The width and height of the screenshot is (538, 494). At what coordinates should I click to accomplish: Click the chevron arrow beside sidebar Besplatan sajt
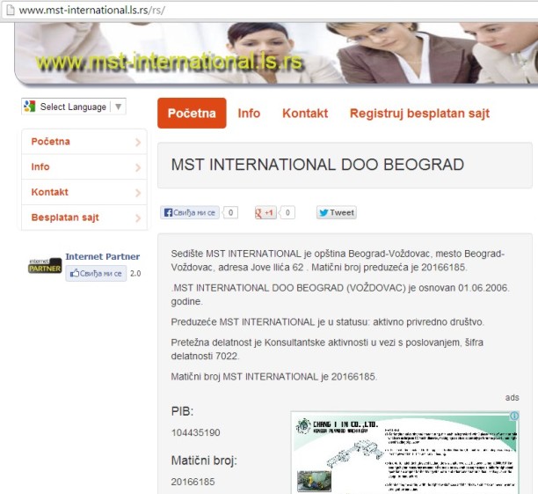[x=138, y=218]
